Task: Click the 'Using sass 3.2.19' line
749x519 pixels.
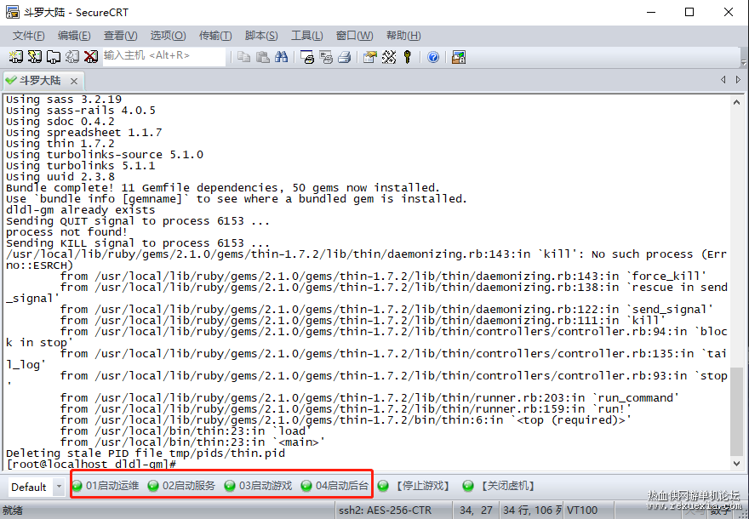Action: (x=64, y=100)
